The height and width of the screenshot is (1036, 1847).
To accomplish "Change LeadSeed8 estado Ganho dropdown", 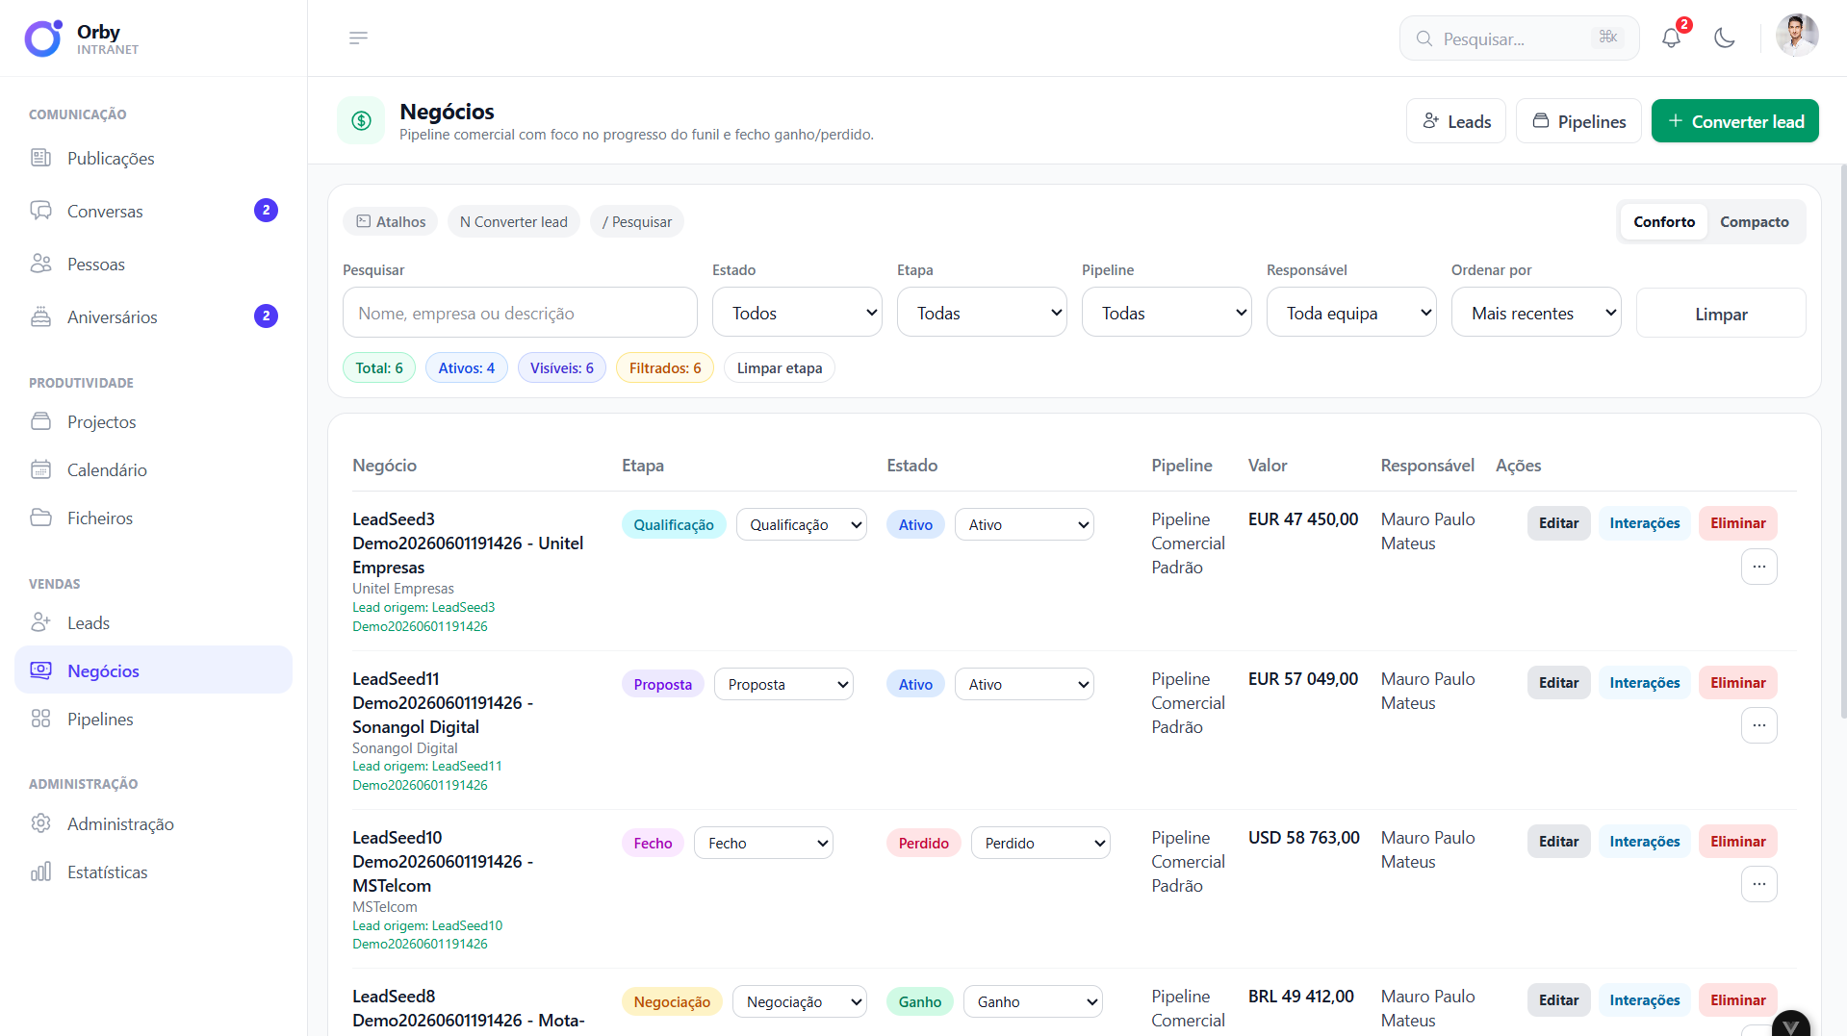I will [1033, 1001].
